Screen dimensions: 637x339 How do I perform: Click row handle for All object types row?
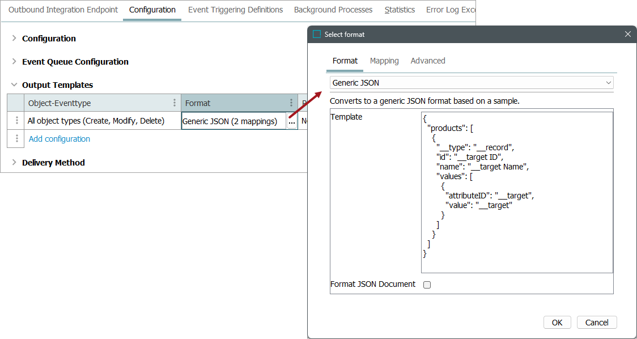coord(17,121)
